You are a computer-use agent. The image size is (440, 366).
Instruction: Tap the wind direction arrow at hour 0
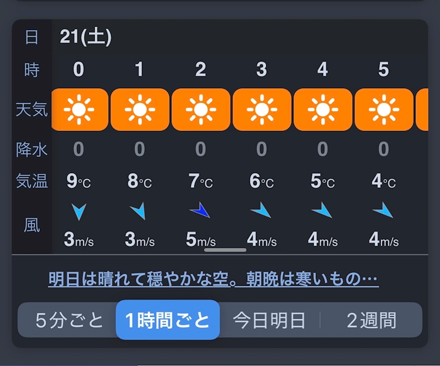[x=79, y=211]
